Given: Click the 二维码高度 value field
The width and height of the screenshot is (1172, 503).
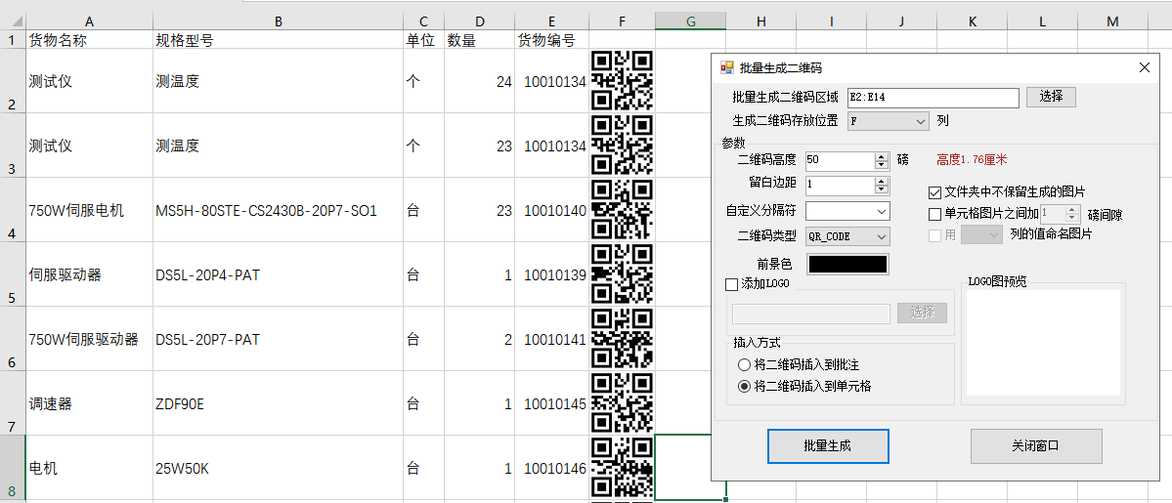Looking at the screenshot, I should [840, 160].
